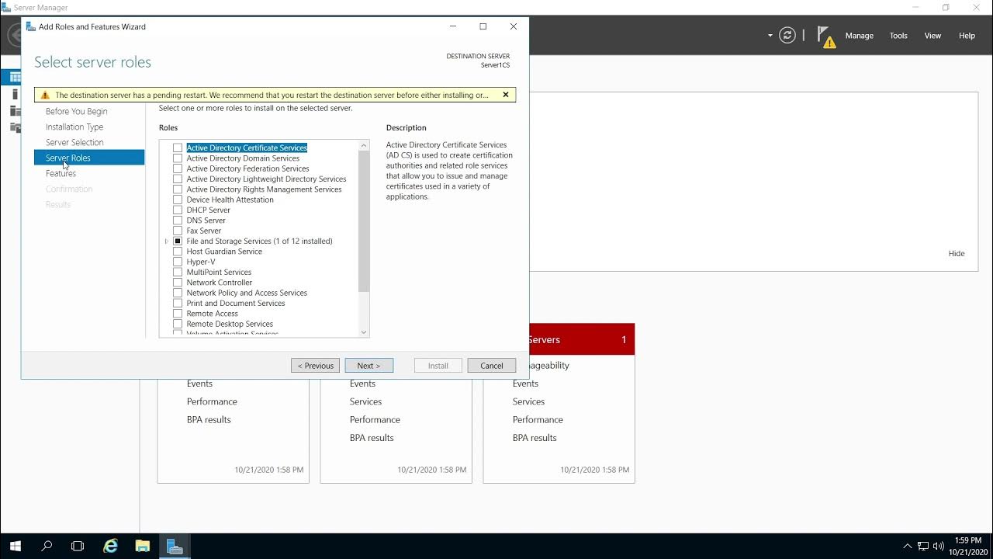Toggle File and Storage Services checkbox

178,241
